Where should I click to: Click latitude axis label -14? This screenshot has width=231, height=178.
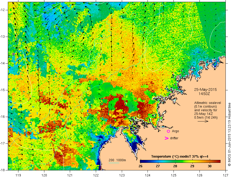pyautogui.click(x=3, y=63)
